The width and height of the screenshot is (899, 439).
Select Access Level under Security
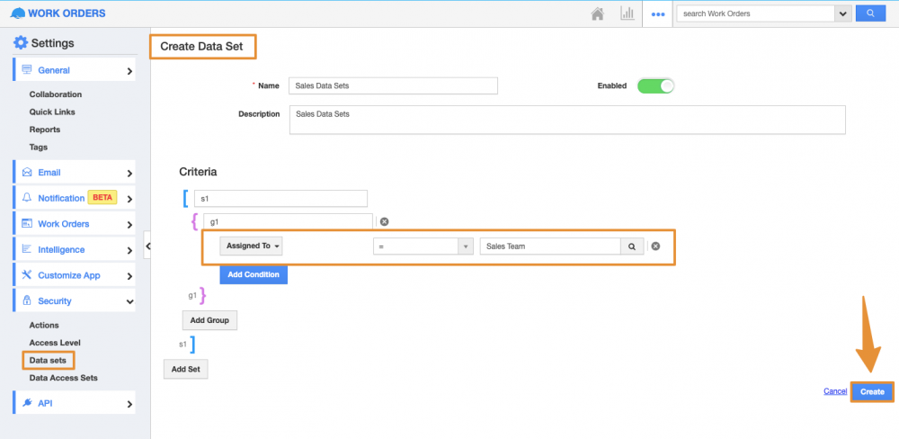pyautogui.click(x=54, y=343)
